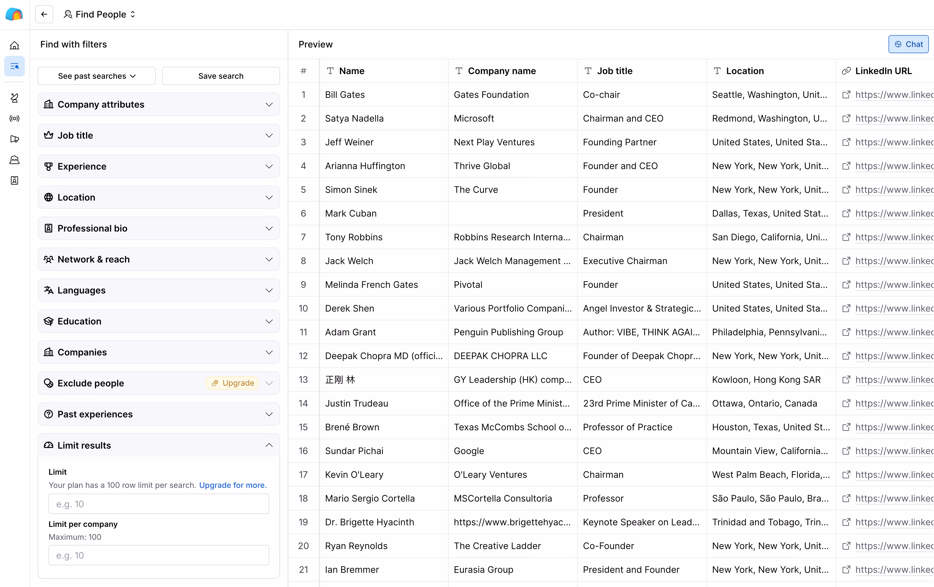This screenshot has width=934, height=587.
Task: Select the Eurasia Group company cell
Action: point(513,569)
